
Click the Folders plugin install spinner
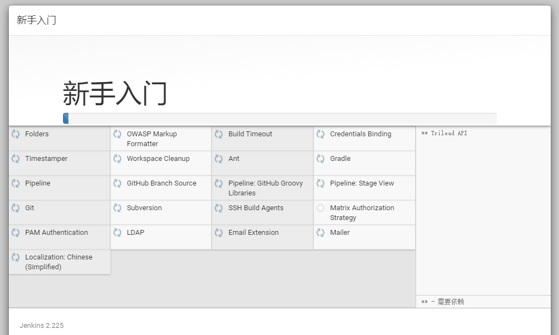coord(15,134)
